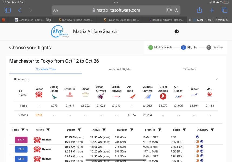
Task: Tap the three-dot multitasking control
Action: click(116, 2)
